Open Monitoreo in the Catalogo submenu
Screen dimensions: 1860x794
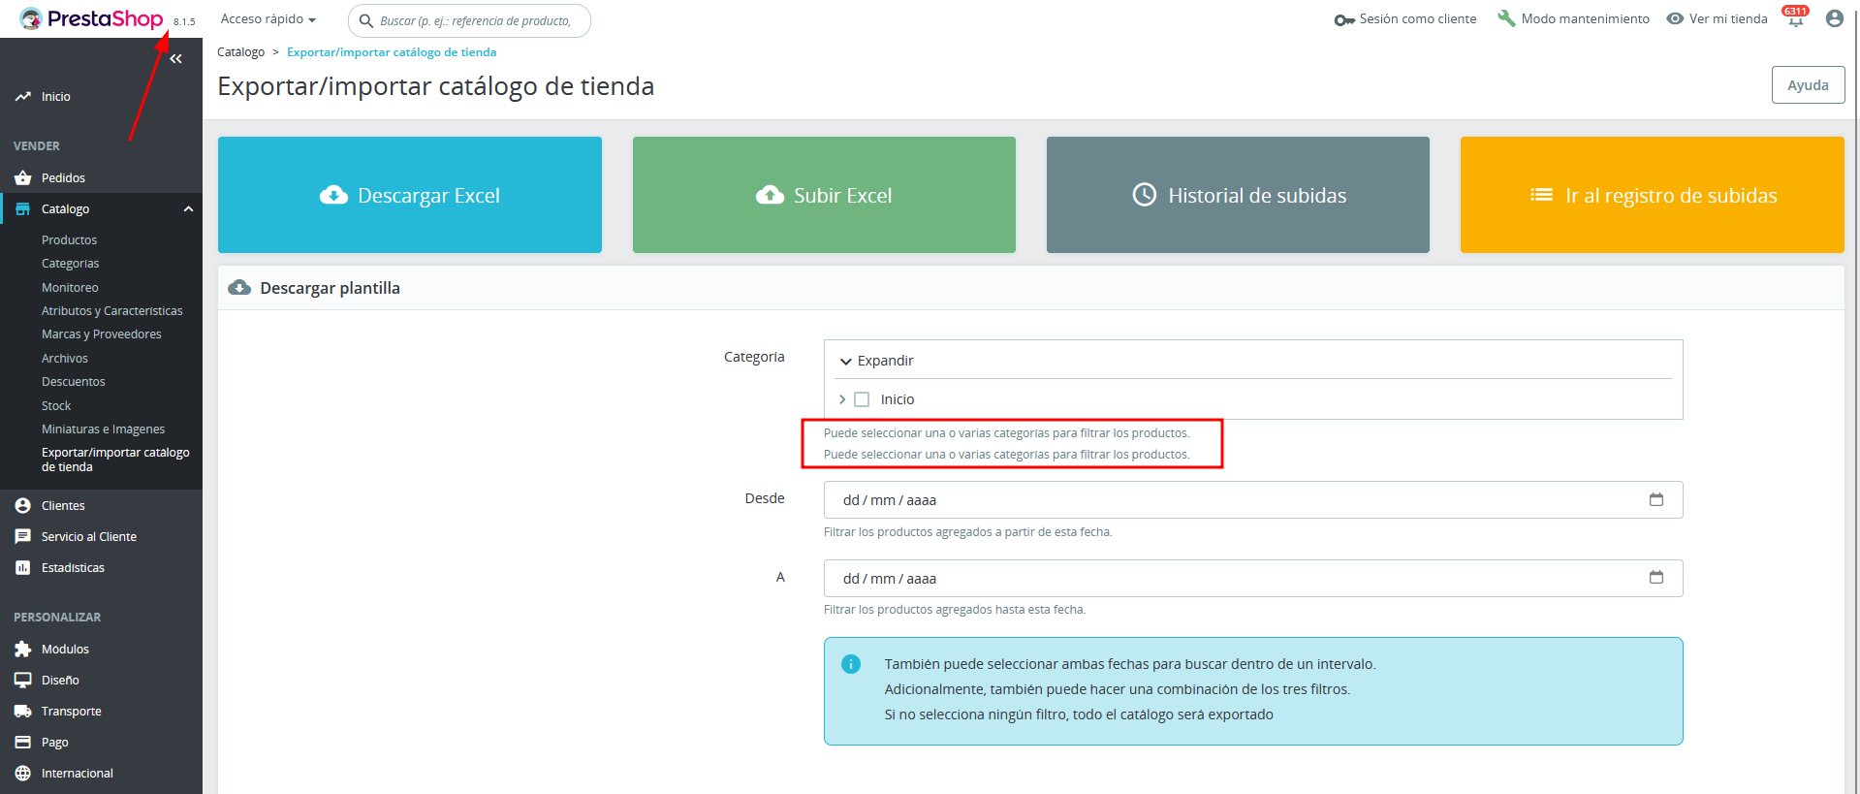point(70,288)
